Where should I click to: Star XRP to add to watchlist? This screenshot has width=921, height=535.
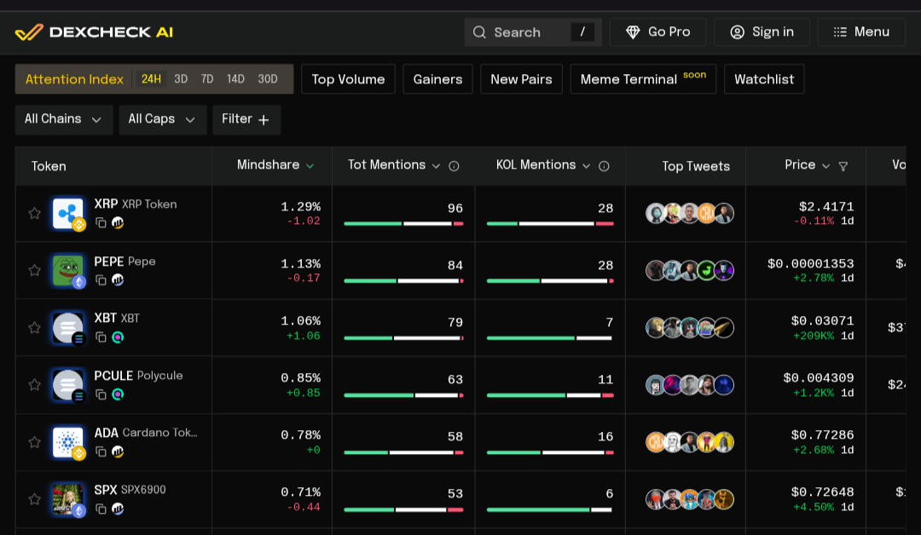click(35, 214)
